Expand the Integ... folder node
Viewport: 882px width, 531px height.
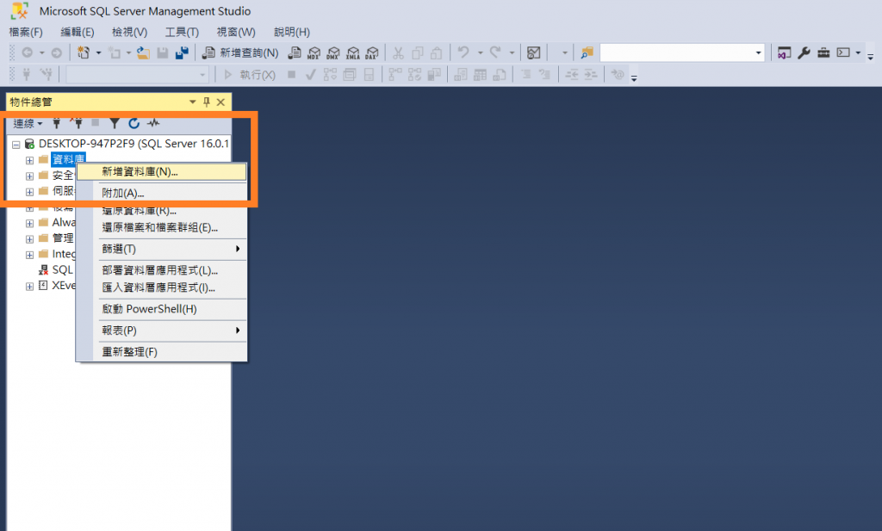click(30, 255)
